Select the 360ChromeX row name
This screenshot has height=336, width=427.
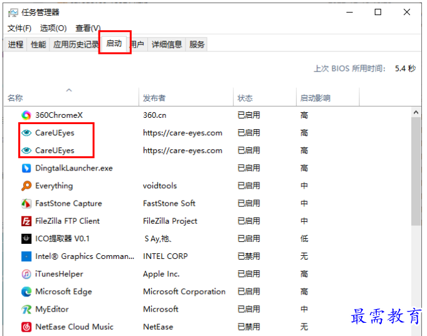tap(59, 115)
